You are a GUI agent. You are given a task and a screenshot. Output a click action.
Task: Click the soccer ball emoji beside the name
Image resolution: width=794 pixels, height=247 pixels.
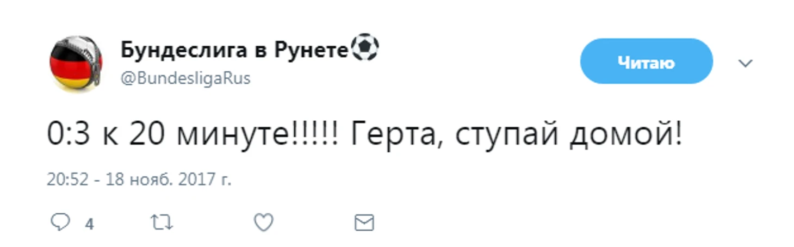365,50
